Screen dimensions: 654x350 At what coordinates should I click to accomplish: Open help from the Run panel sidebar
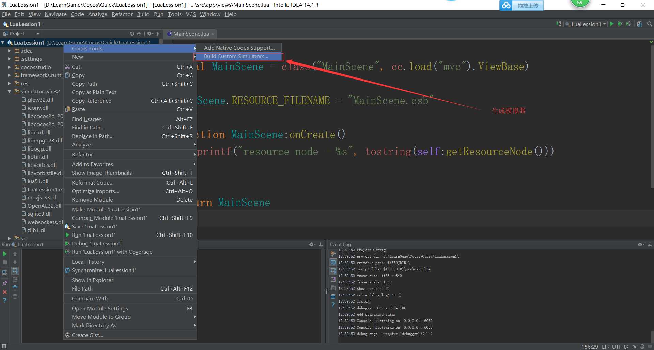tap(5, 300)
